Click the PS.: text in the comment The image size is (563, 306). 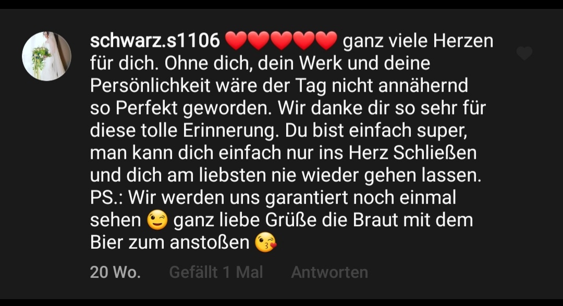106,197
